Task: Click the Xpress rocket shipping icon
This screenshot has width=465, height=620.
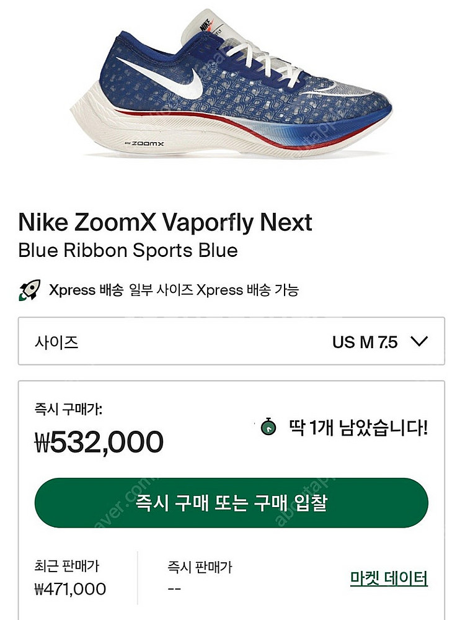Action: tap(29, 290)
